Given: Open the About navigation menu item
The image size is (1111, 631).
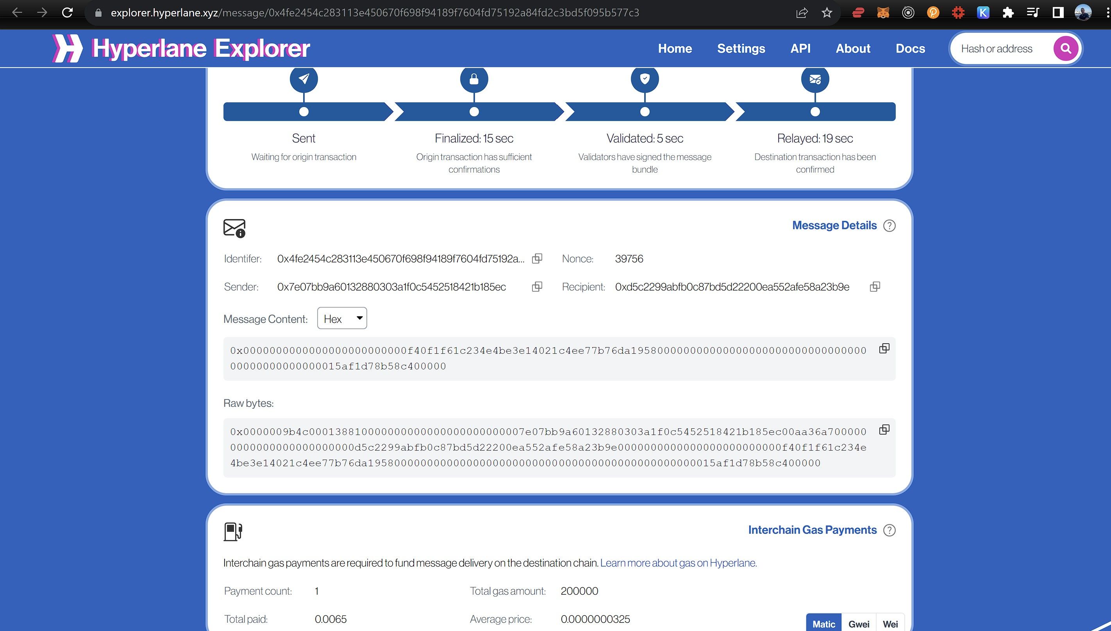Looking at the screenshot, I should tap(852, 48).
